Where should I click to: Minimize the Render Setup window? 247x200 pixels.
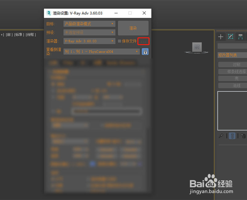116,13
